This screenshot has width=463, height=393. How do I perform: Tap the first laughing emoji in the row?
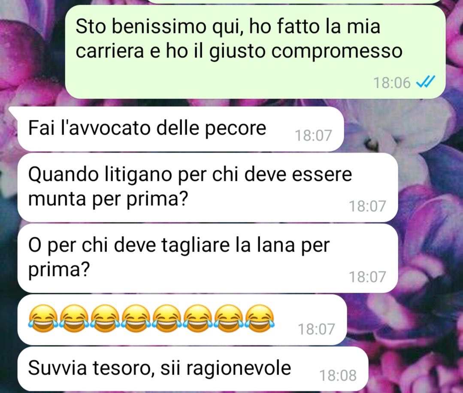coord(43,319)
